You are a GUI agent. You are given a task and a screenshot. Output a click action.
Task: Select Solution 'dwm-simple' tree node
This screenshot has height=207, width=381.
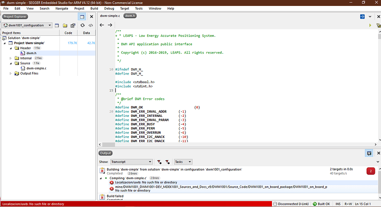[x=24, y=38]
